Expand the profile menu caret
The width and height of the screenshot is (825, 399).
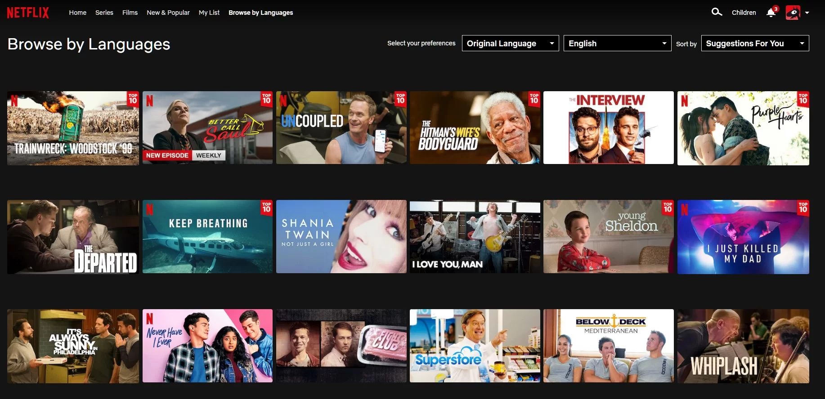tap(807, 13)
